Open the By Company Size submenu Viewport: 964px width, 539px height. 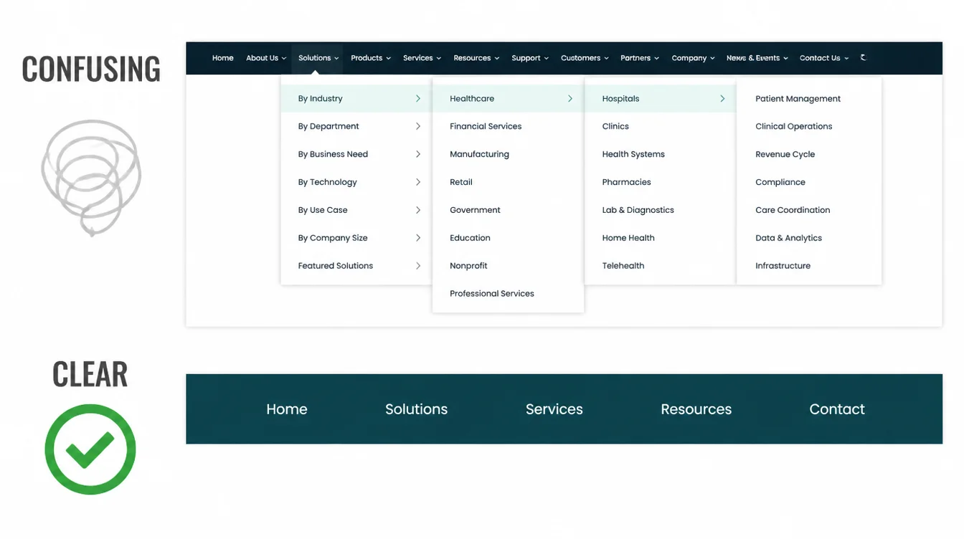click(x=356, y=238)
